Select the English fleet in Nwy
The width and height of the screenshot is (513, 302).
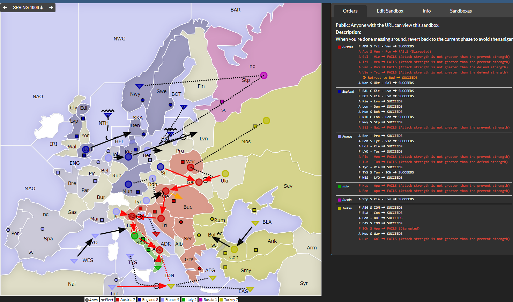tap(139, 86)
